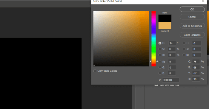Select the H hue radio button
The image size is (209, 109).
tap(160, 43)
